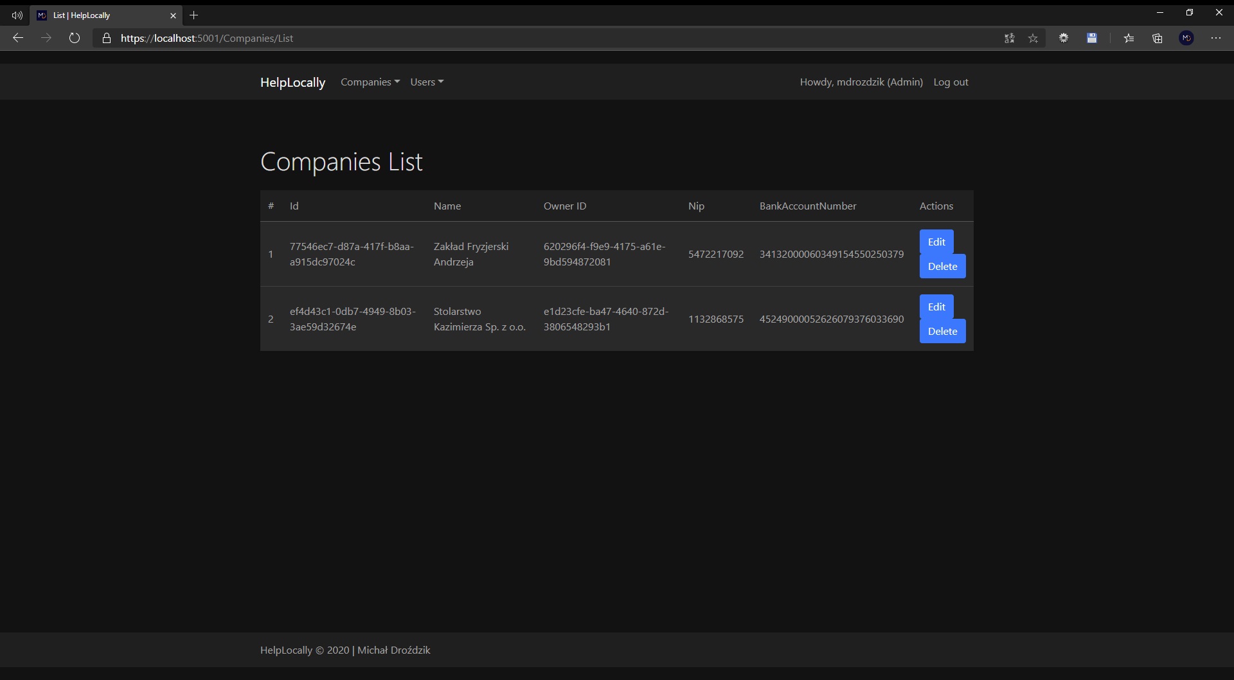Image resolution: width=1234 pixels, height=680 pixels.
Task: Close the List | HelpLocally tab
Action: point(173,15)
